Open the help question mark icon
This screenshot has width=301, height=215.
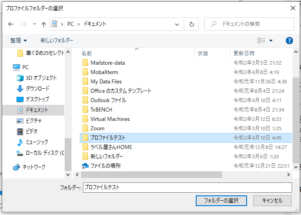pos(289,41)
